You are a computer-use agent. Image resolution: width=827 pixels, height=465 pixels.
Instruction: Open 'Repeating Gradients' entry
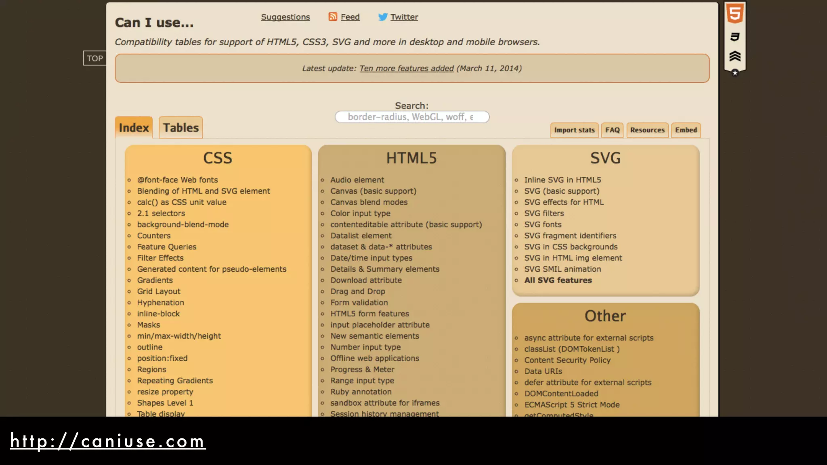pos(175,381)
